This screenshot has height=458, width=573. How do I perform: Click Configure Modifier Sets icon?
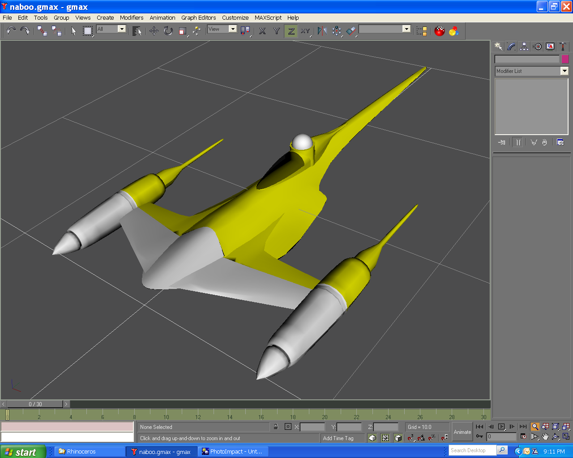[560, 142]
